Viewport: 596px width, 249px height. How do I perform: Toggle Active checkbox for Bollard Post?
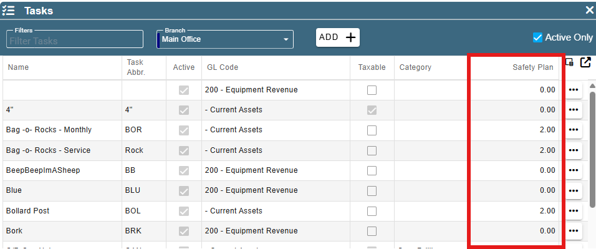[184, 211]
